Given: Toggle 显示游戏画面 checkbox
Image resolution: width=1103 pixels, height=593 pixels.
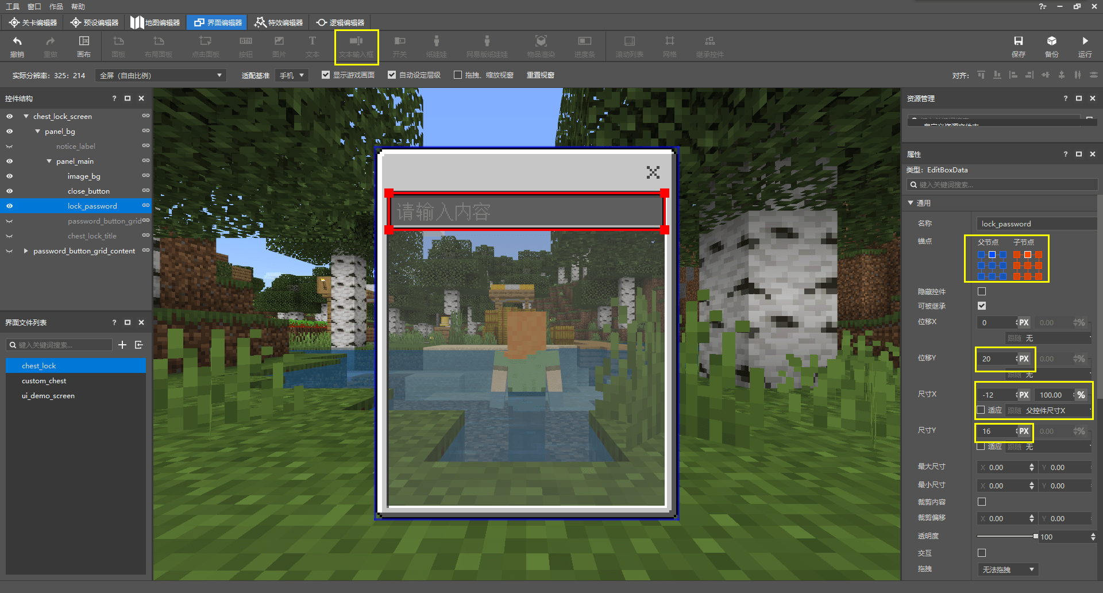Looking at the screenshot, I should pos(326,75).
